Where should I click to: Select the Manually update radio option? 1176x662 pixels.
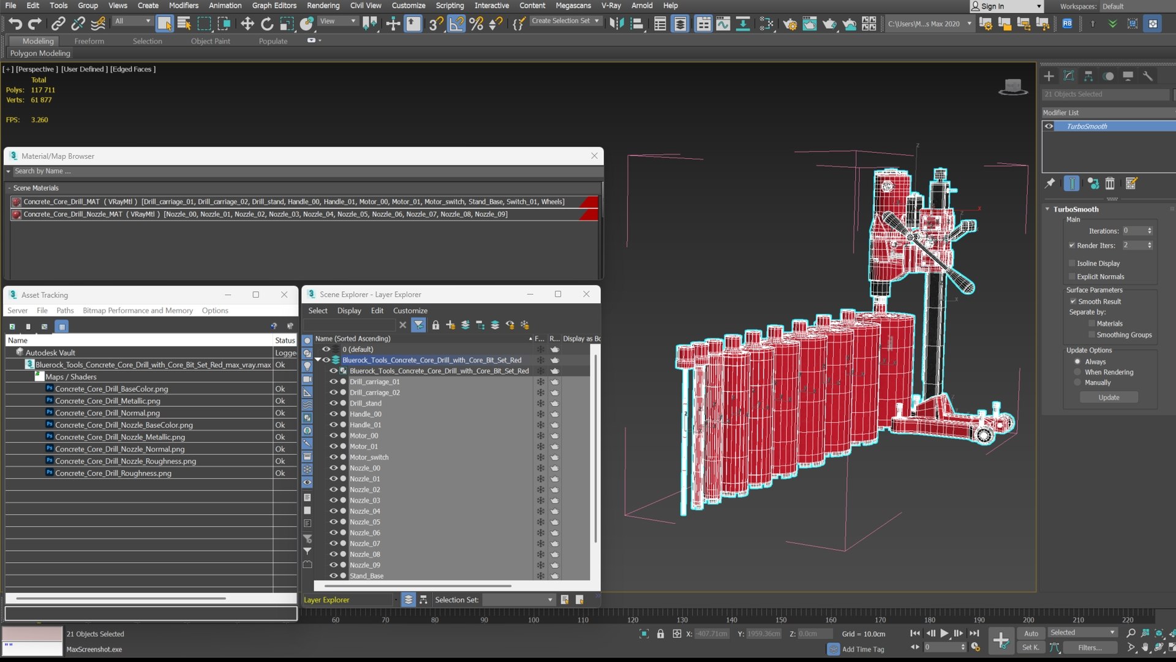(x=1077, y=382)
